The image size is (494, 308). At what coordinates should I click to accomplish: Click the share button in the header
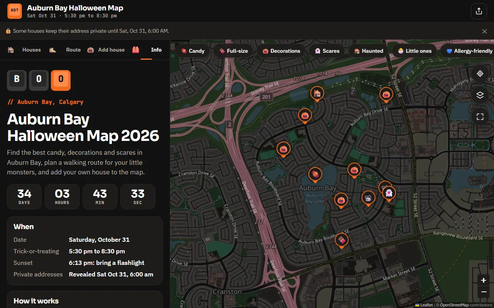479,11
